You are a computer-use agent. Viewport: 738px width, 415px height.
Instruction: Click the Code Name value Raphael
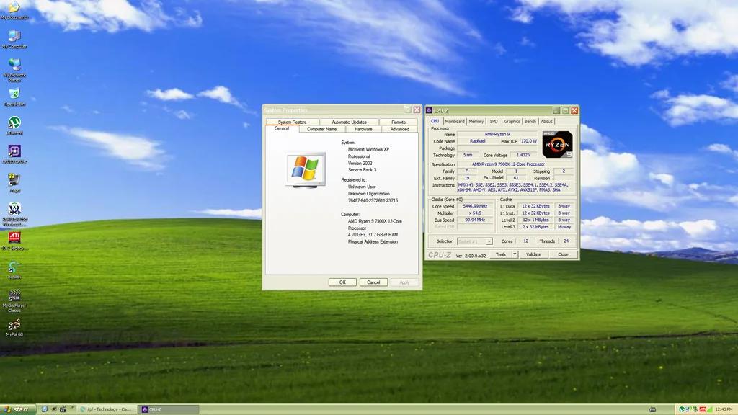(x=477, y=141)
